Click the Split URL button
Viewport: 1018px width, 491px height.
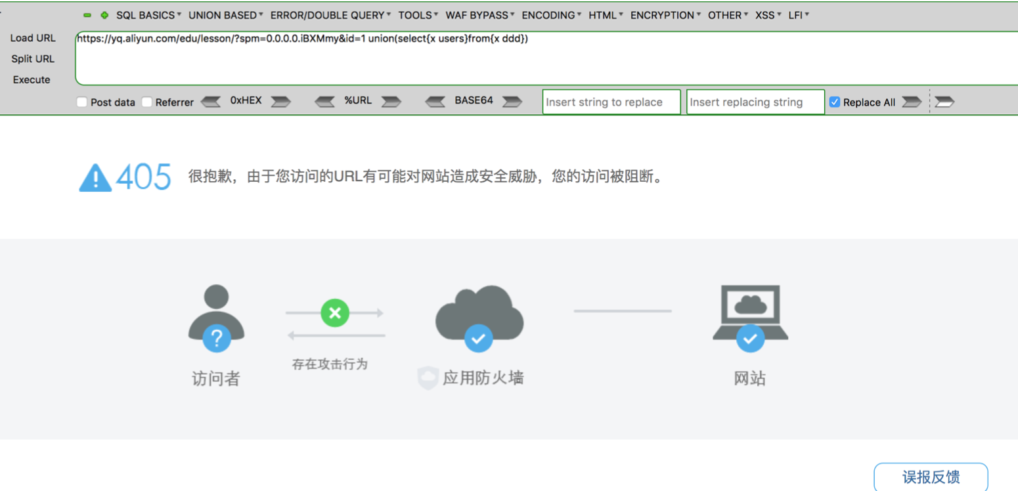pos(33,59)
